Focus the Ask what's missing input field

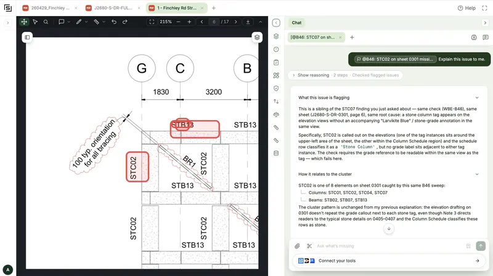pyautogui.click(x=389, y=246)
